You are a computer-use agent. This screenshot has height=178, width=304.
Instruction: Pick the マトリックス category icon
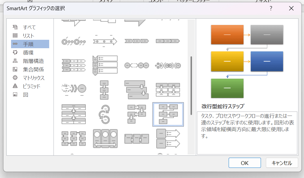tap(15, 78)
